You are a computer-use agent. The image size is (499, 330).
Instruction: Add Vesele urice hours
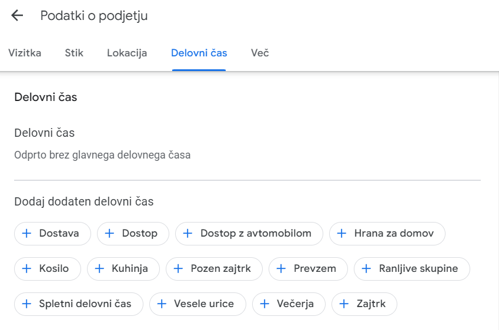[x=197, y=304]
